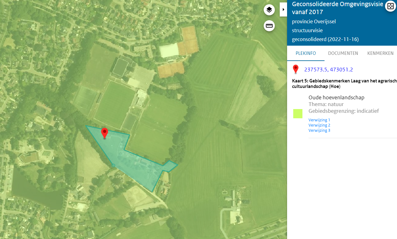Open the Verwijzing 1 link
The image size is (397, 239).
tap(319, 120)
